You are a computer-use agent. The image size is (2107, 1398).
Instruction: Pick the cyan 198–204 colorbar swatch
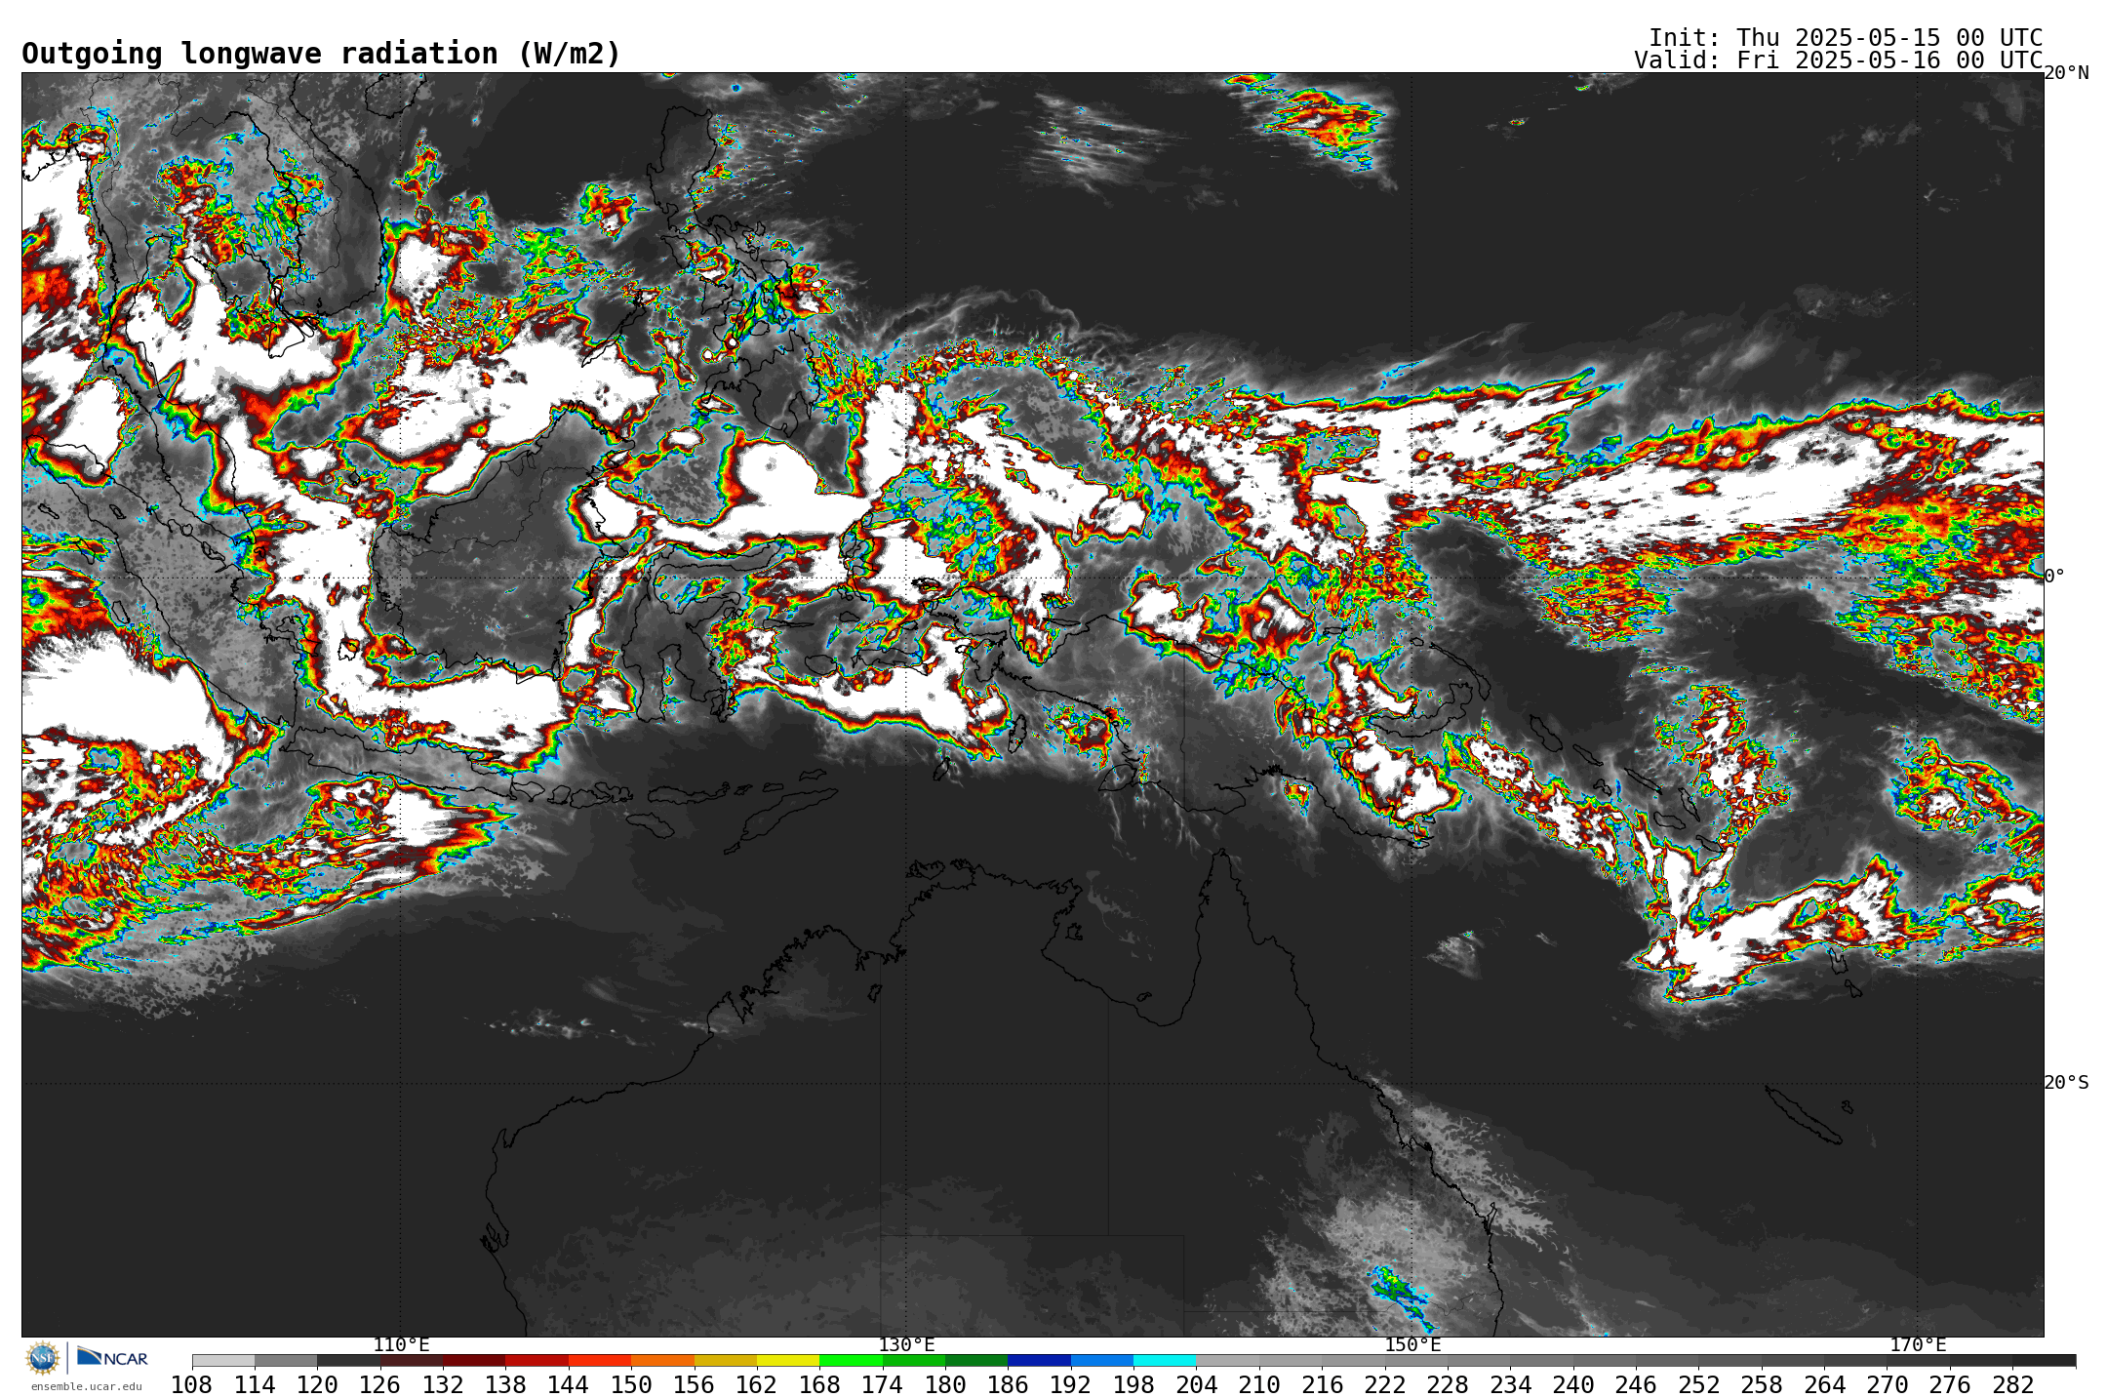point(1165,1360)
